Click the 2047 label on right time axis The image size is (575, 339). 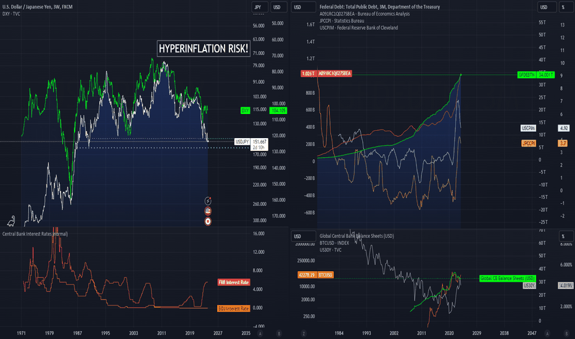pyautogui.click(x=532, y=333)
